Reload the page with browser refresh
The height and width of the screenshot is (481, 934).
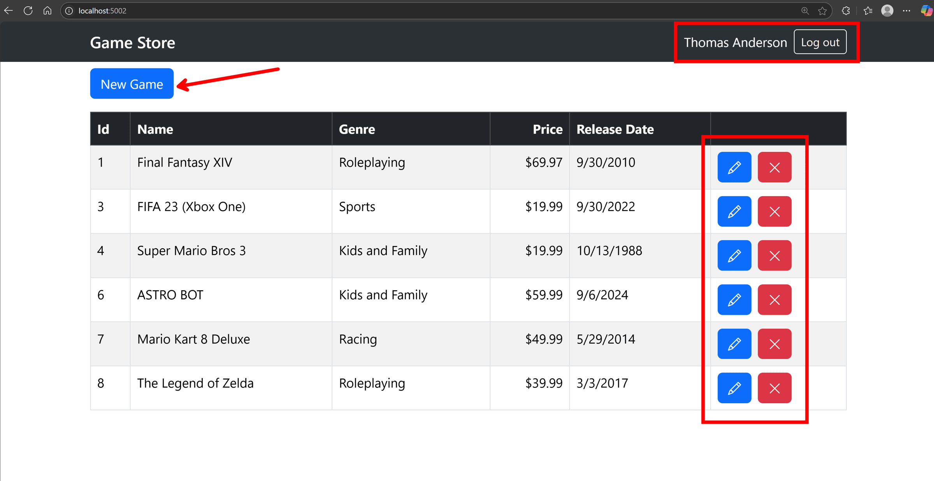click(28, 10)
